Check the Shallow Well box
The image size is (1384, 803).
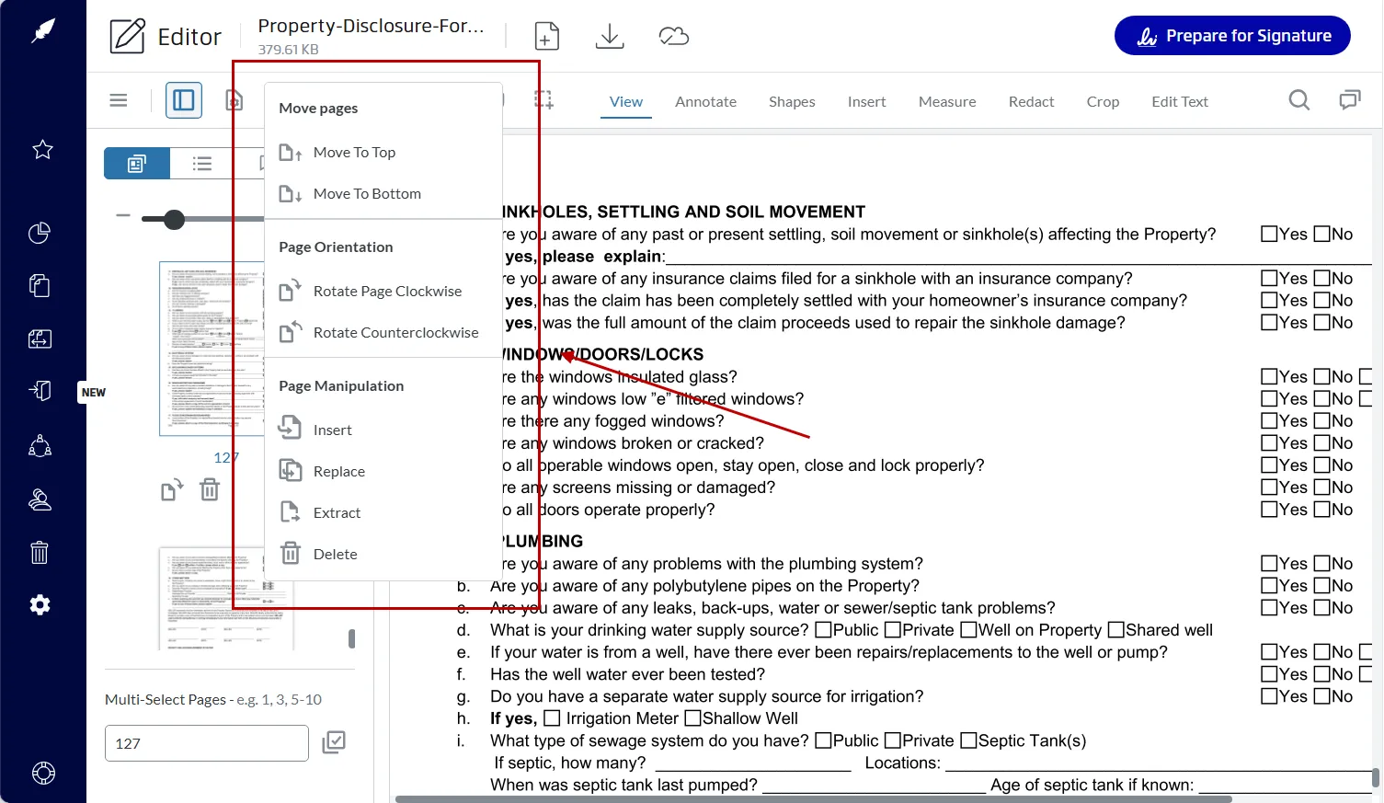[x=693, y=718]
